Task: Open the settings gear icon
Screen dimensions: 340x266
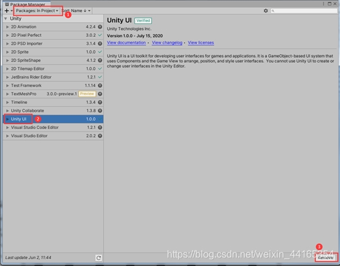Action: (x=266, y=10)
